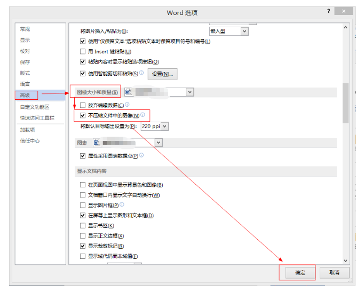Click Word document icon in 图表 selector
Viewport: 364px width, 292px height.
tap(97, 143)
